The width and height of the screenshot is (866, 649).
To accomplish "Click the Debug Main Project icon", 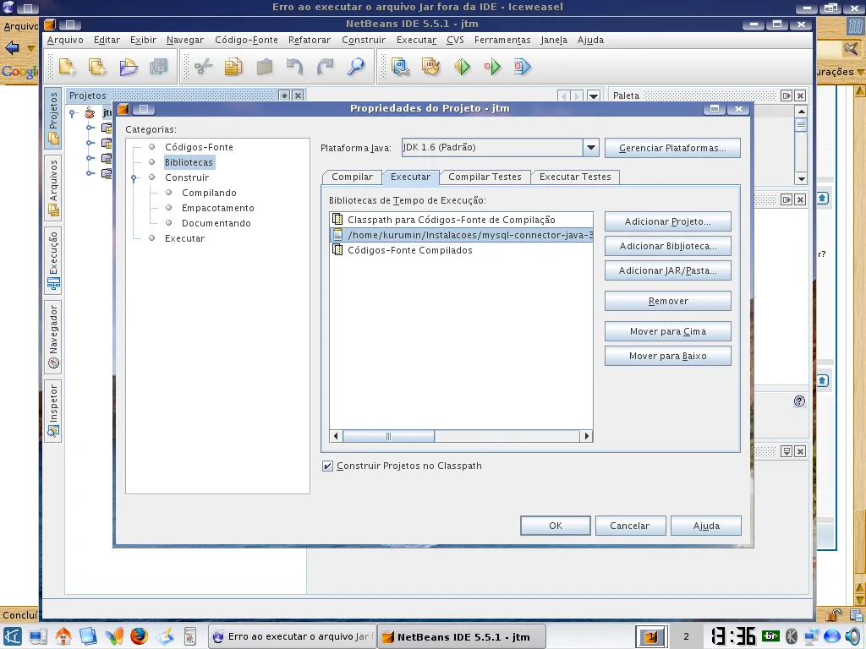I will click(492, 67).
